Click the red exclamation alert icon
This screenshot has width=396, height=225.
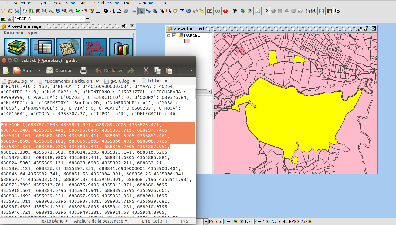click(x=225, y=11)
